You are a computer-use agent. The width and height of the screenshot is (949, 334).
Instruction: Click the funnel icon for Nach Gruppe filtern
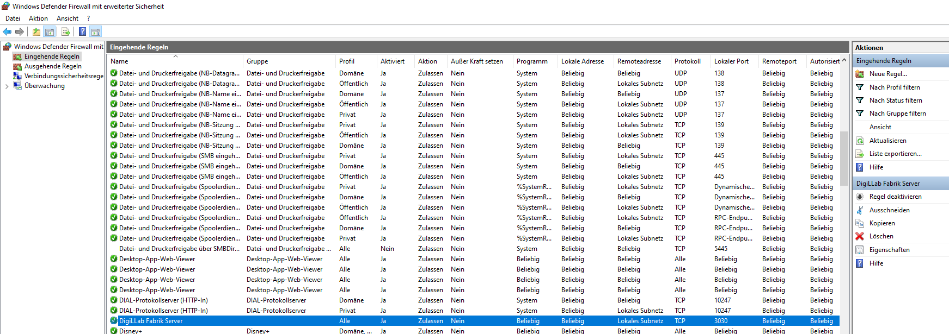point(860,113)
